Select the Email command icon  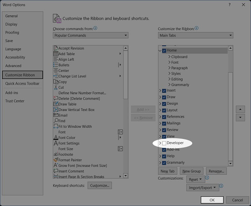(x=56, y=115)
